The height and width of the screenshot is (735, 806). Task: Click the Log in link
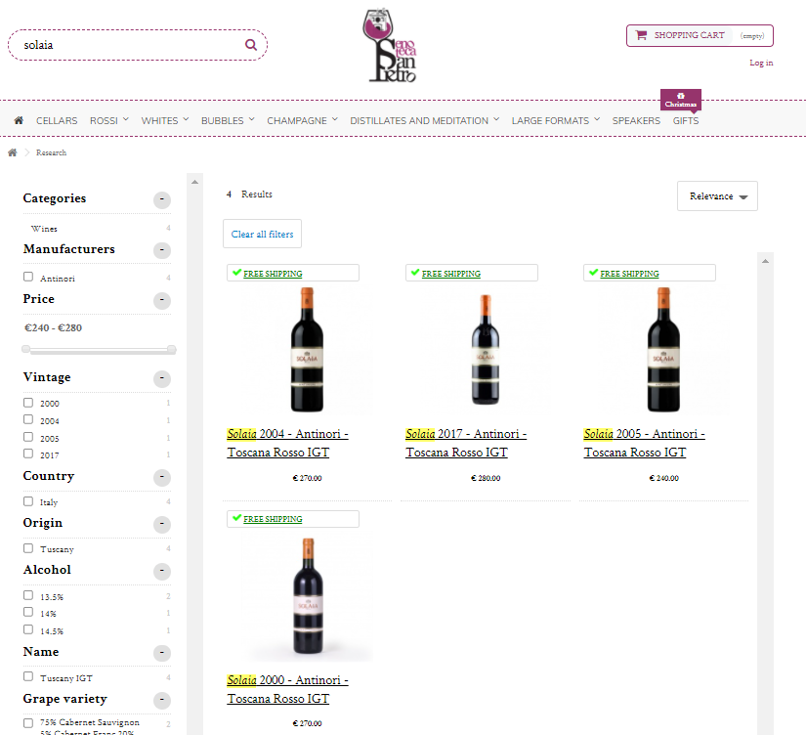(x=761, y=63)
